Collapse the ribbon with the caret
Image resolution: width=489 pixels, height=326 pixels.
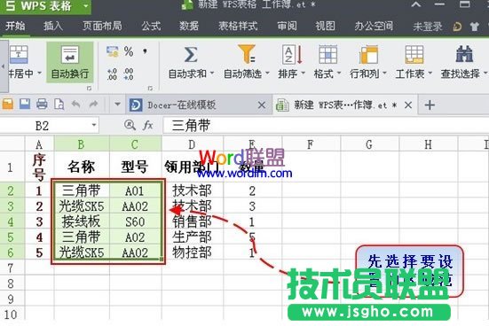point(415,4)
